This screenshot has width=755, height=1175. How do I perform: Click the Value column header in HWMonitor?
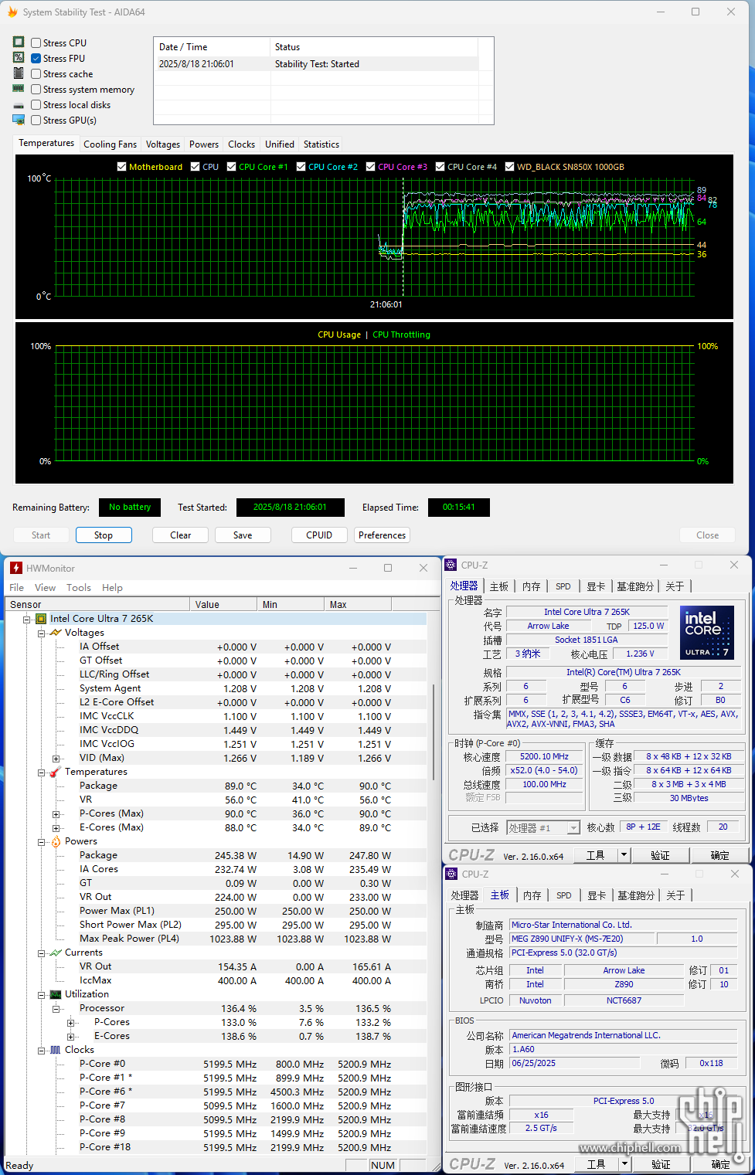pyautogui.click(x=223, y=604)
